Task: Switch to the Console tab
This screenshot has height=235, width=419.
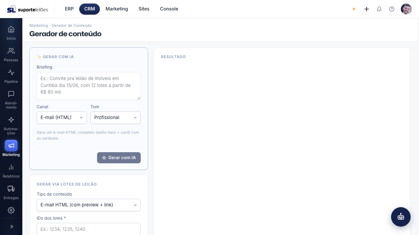Action: pyautogui.click(x=169, y=9)
